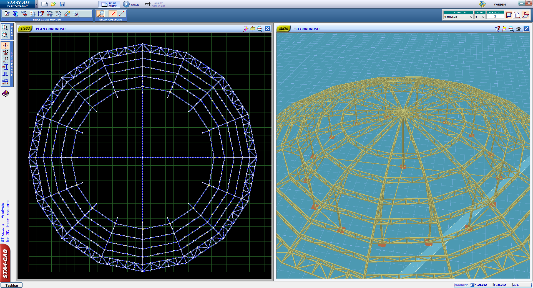Screen dimensions: 533x288
Task: Click the SECIM OPSIYONU label
Action: coord(111,20)
